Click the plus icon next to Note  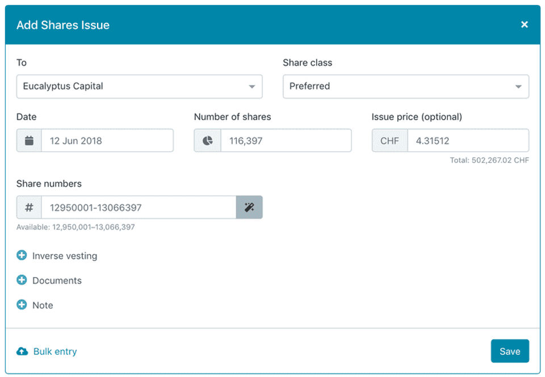[x=22, y=305]
